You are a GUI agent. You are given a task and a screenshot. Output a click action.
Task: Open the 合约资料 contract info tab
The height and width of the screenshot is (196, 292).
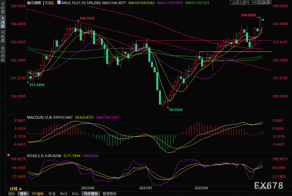tap(3, 54)
